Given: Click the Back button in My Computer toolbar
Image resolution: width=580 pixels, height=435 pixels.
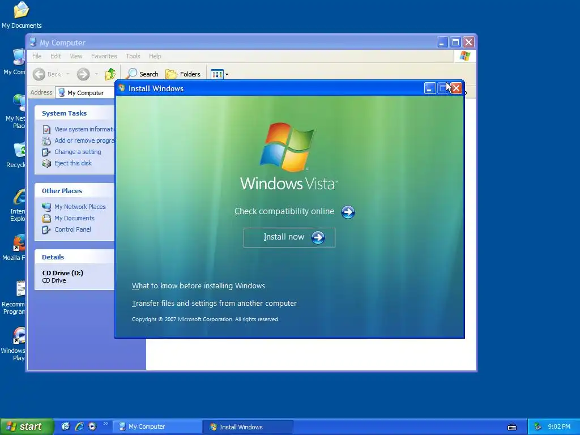Looking at the screenshot, I should (46, 74).
